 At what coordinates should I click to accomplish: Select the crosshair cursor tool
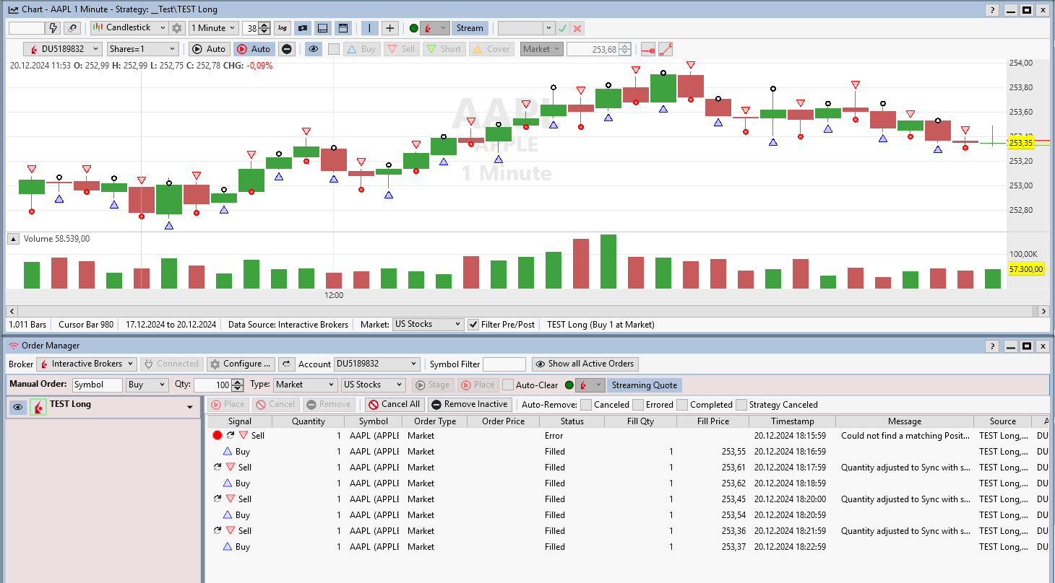(390, 28)
